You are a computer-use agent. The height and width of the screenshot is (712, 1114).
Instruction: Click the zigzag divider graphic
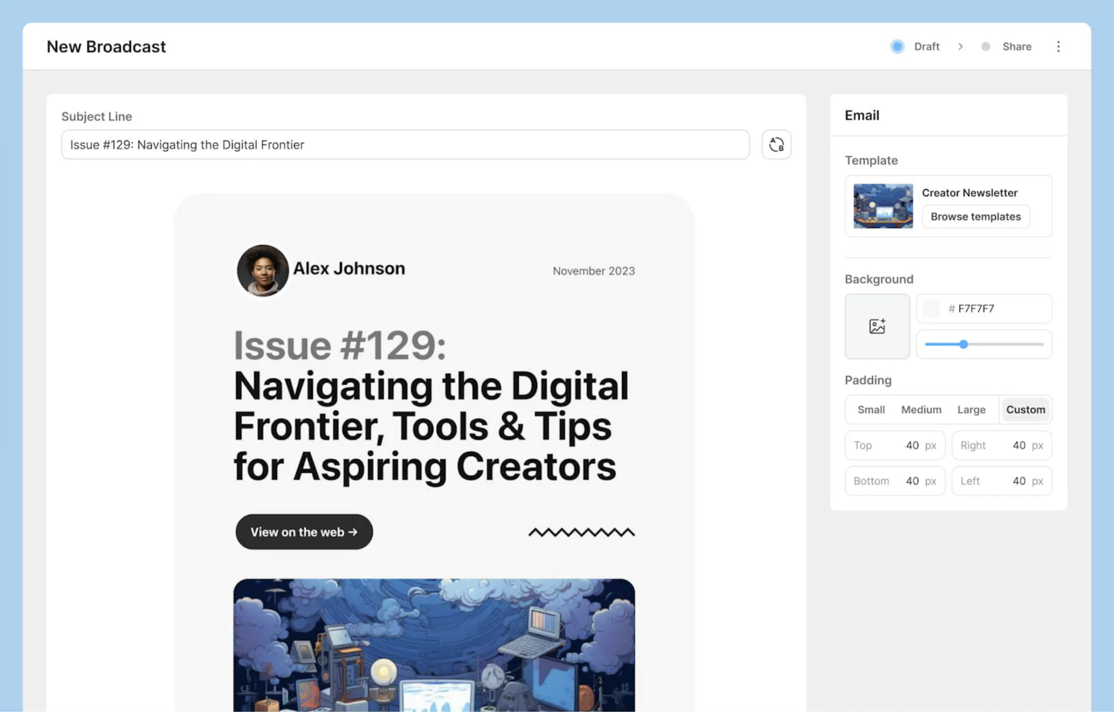coord(581,532)
